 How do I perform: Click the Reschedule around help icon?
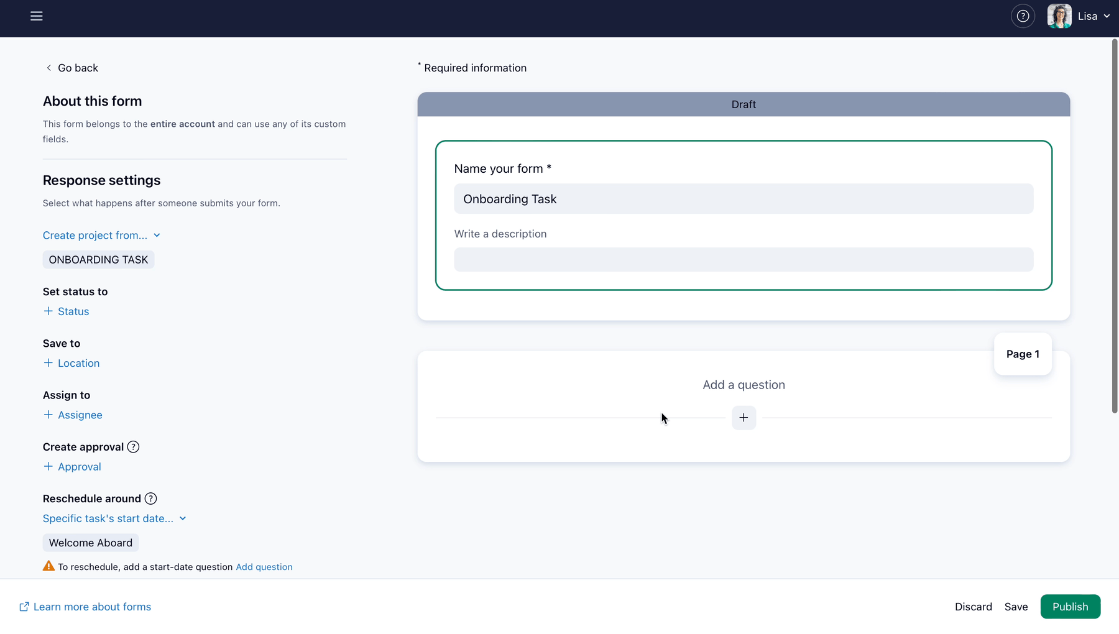click(150, 498)
